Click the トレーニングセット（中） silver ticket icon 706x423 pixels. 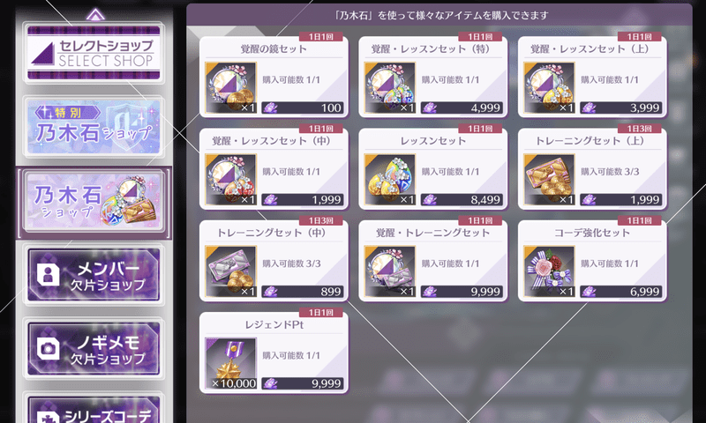click(x=231, y=271)
